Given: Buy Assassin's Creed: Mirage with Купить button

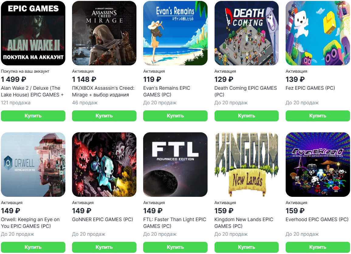Looking at the screenshot, I should pyautogui.click(x=104, y=116).
